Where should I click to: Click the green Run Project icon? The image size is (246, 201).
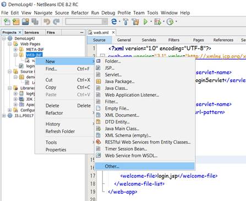pos(146,21)
